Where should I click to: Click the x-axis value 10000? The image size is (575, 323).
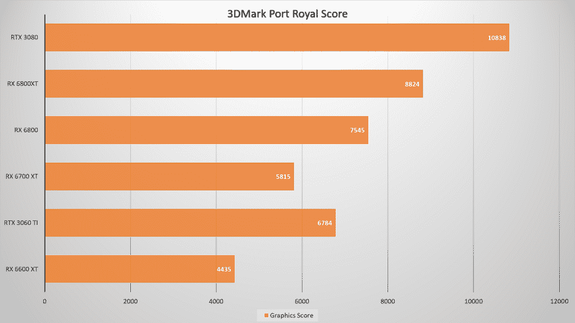(x=473, y=301)
